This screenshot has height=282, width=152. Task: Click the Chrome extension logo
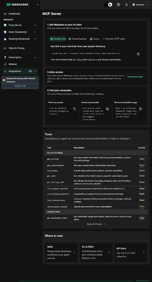click(4, 80)
